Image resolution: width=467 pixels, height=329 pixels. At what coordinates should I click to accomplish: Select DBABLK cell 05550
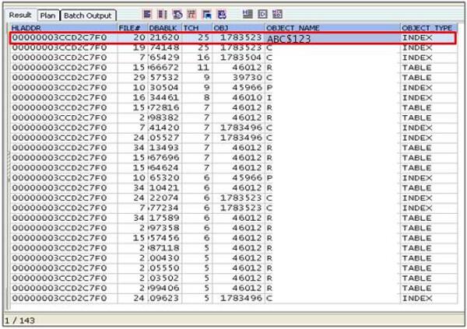click(165, 268)
